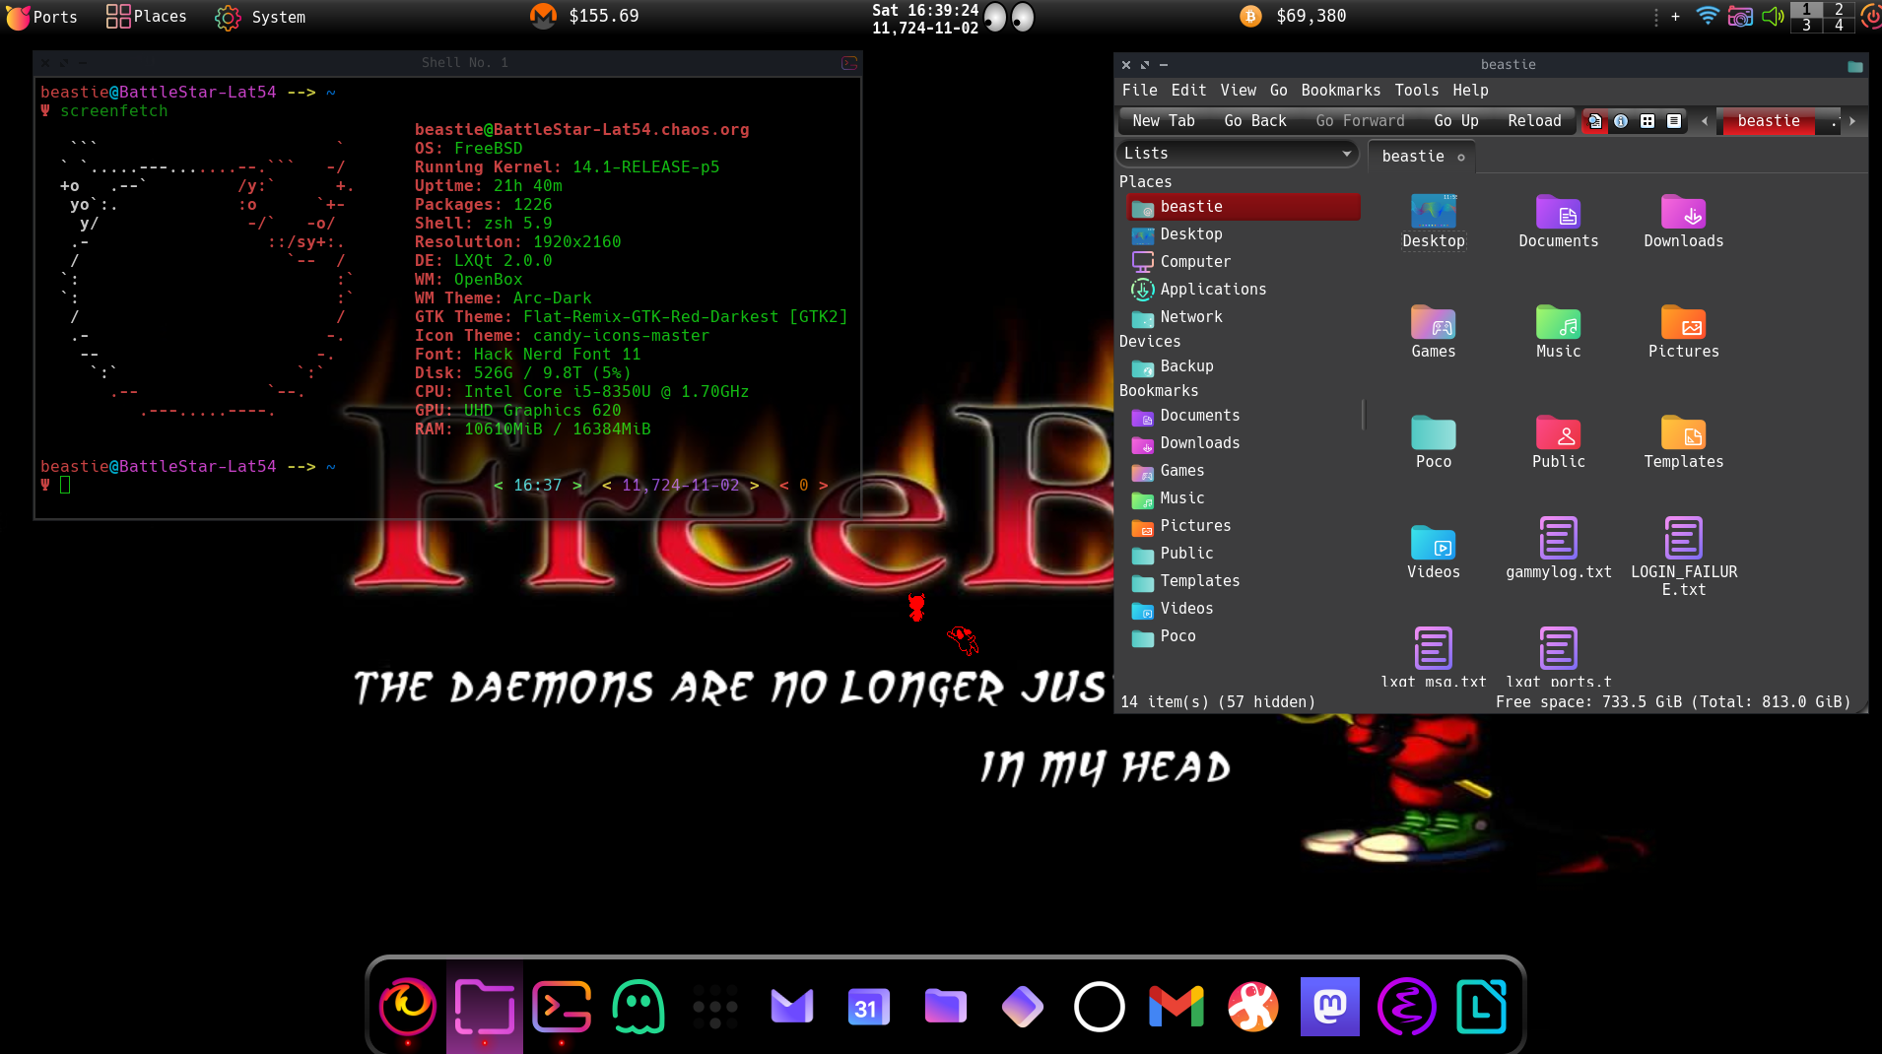Open the astronaut app icon in the dock

[x=1252, y=1006]
